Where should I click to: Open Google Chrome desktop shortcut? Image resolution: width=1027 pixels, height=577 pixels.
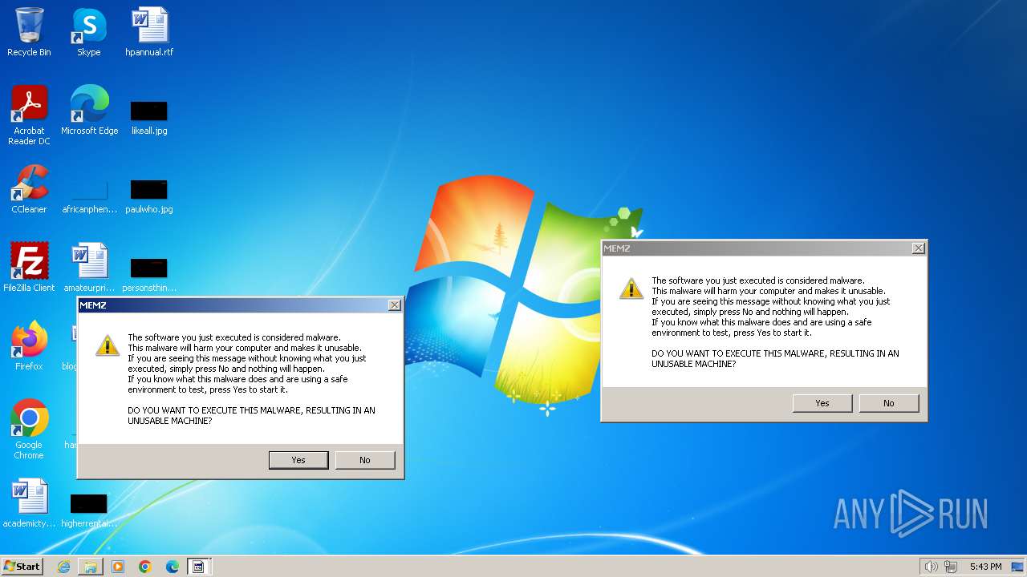[x=29, y=429]
